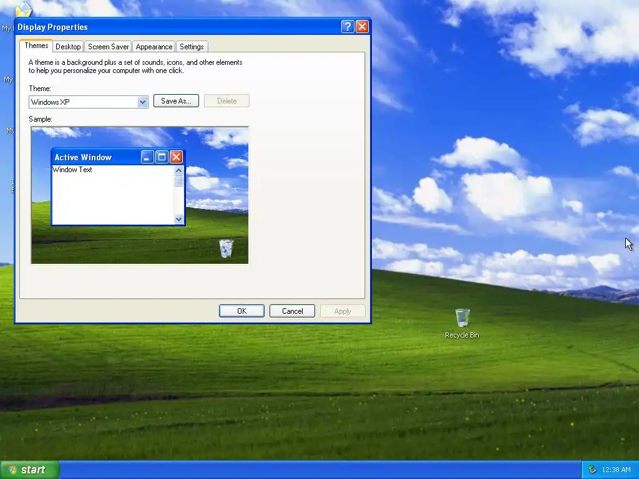This screenshot has height=479, width=639.
Task: Switch to the Settings tab
Action: click(192, 46)
